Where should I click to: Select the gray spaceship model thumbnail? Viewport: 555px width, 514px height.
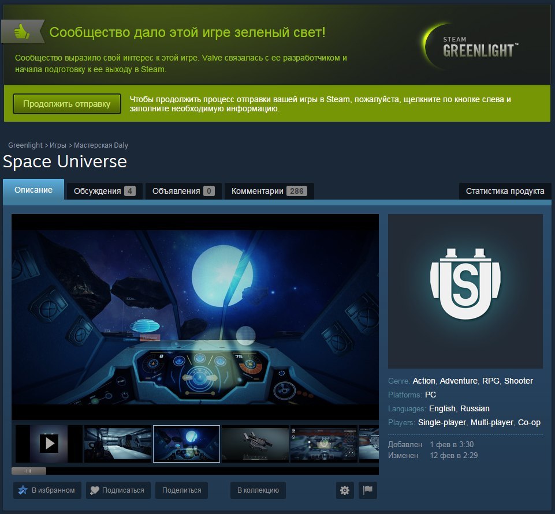pyautogui.click(x=255, y=444)
